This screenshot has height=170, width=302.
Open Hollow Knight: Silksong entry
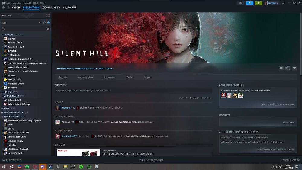click(19, 104)
